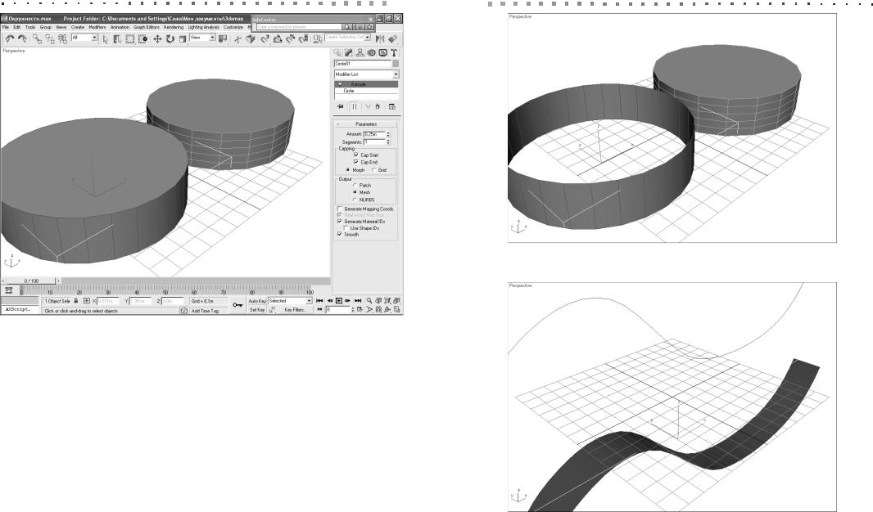The width and height of the screenshot is (873, 512).
Task: Click the Go to End button
Action: [x=358, y=301]
